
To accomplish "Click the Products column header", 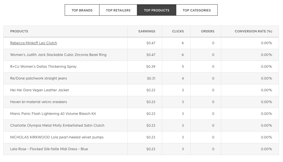I will click(19, 31).
